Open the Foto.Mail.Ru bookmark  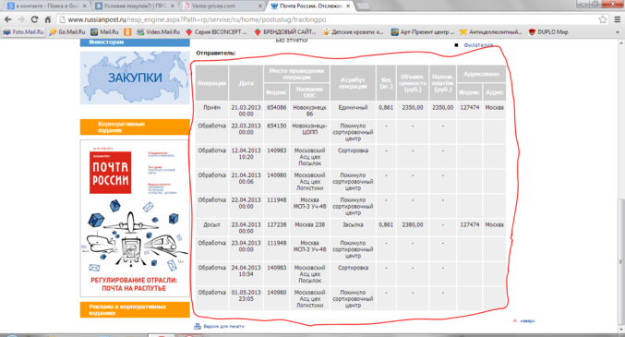(23, 32)
